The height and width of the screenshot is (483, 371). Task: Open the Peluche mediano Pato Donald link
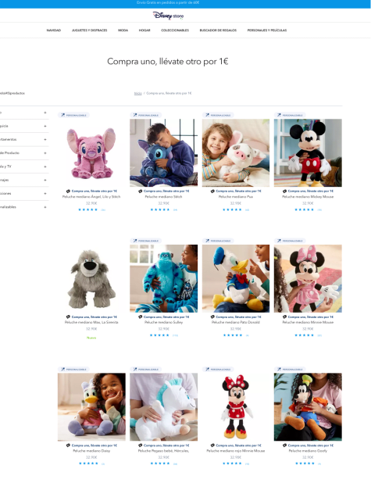pyautogui.click(x=236, y=323)
